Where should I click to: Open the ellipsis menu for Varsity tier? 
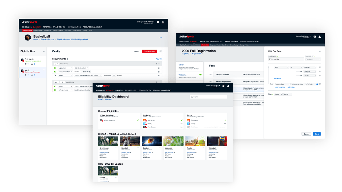click(44, 70)
